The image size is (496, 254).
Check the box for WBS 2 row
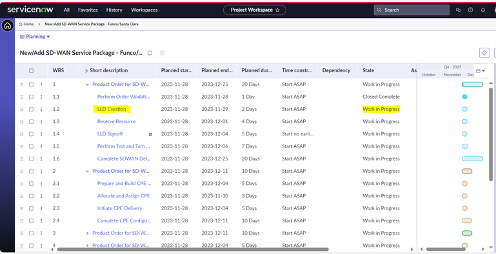31,171
